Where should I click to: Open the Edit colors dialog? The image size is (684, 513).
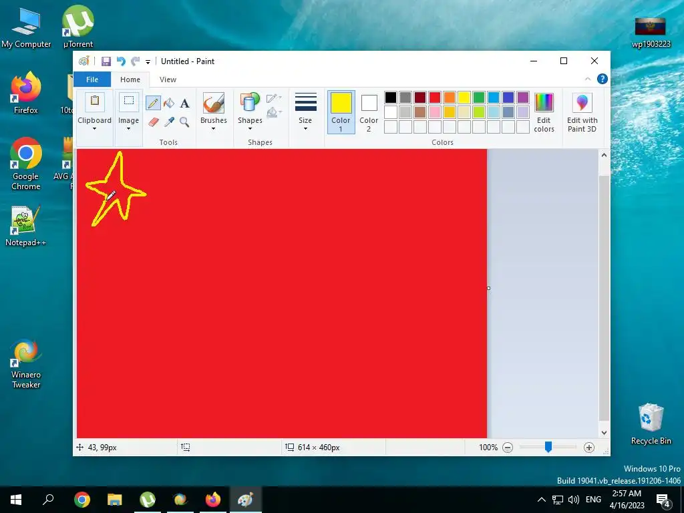click(544, 112)
